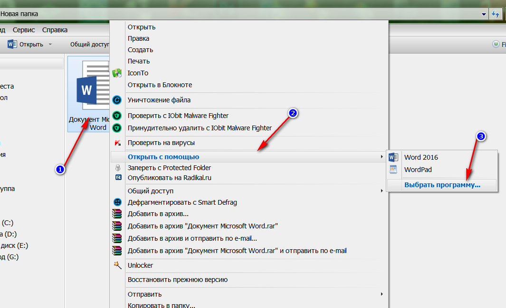Click the IObit Malware Fighter scan icon
Image resolution: width=506 pixels, height=308 pixels.
pos(117,116)
